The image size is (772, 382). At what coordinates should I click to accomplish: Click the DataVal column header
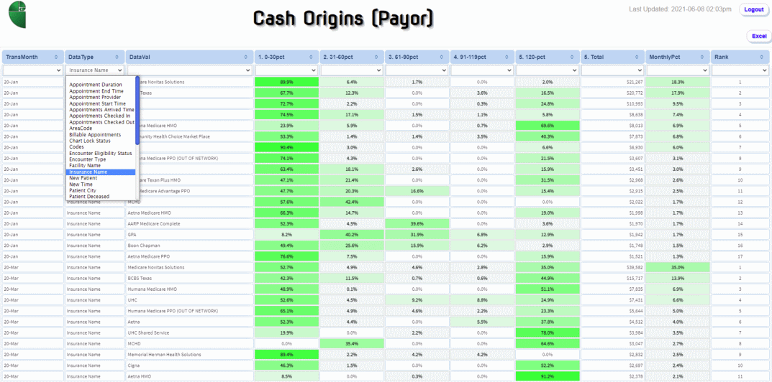pyautogui.click(x=189, y=57)
